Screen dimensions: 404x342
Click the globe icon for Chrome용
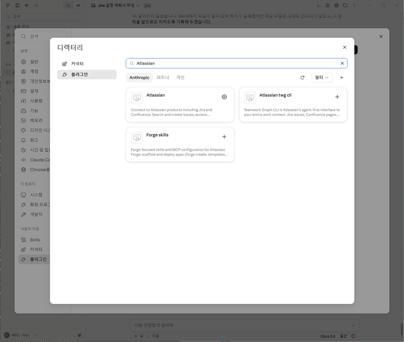click(x=24, y=169)
